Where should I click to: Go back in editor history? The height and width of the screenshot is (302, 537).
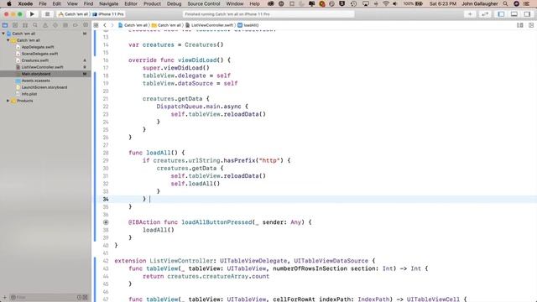pyautogui.click(x=105, y=25)
